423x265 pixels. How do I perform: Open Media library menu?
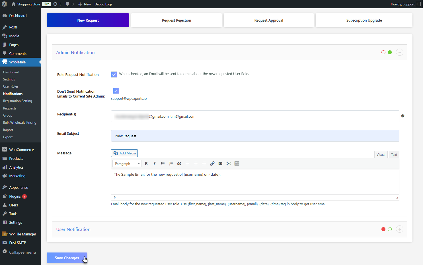coord(20,36)
